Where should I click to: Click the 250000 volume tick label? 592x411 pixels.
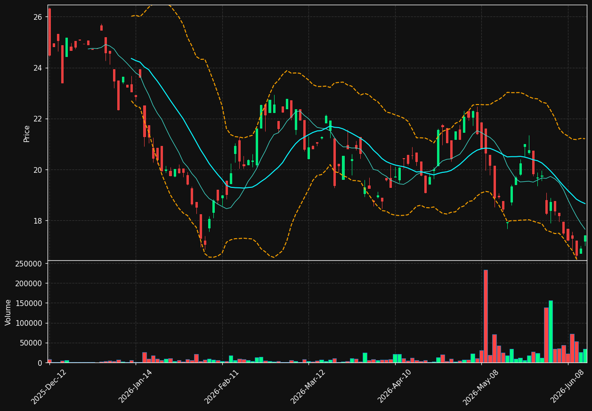(29, 264)
